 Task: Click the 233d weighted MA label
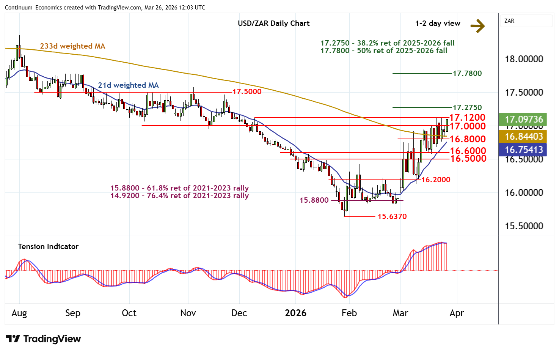click(72, 46)
